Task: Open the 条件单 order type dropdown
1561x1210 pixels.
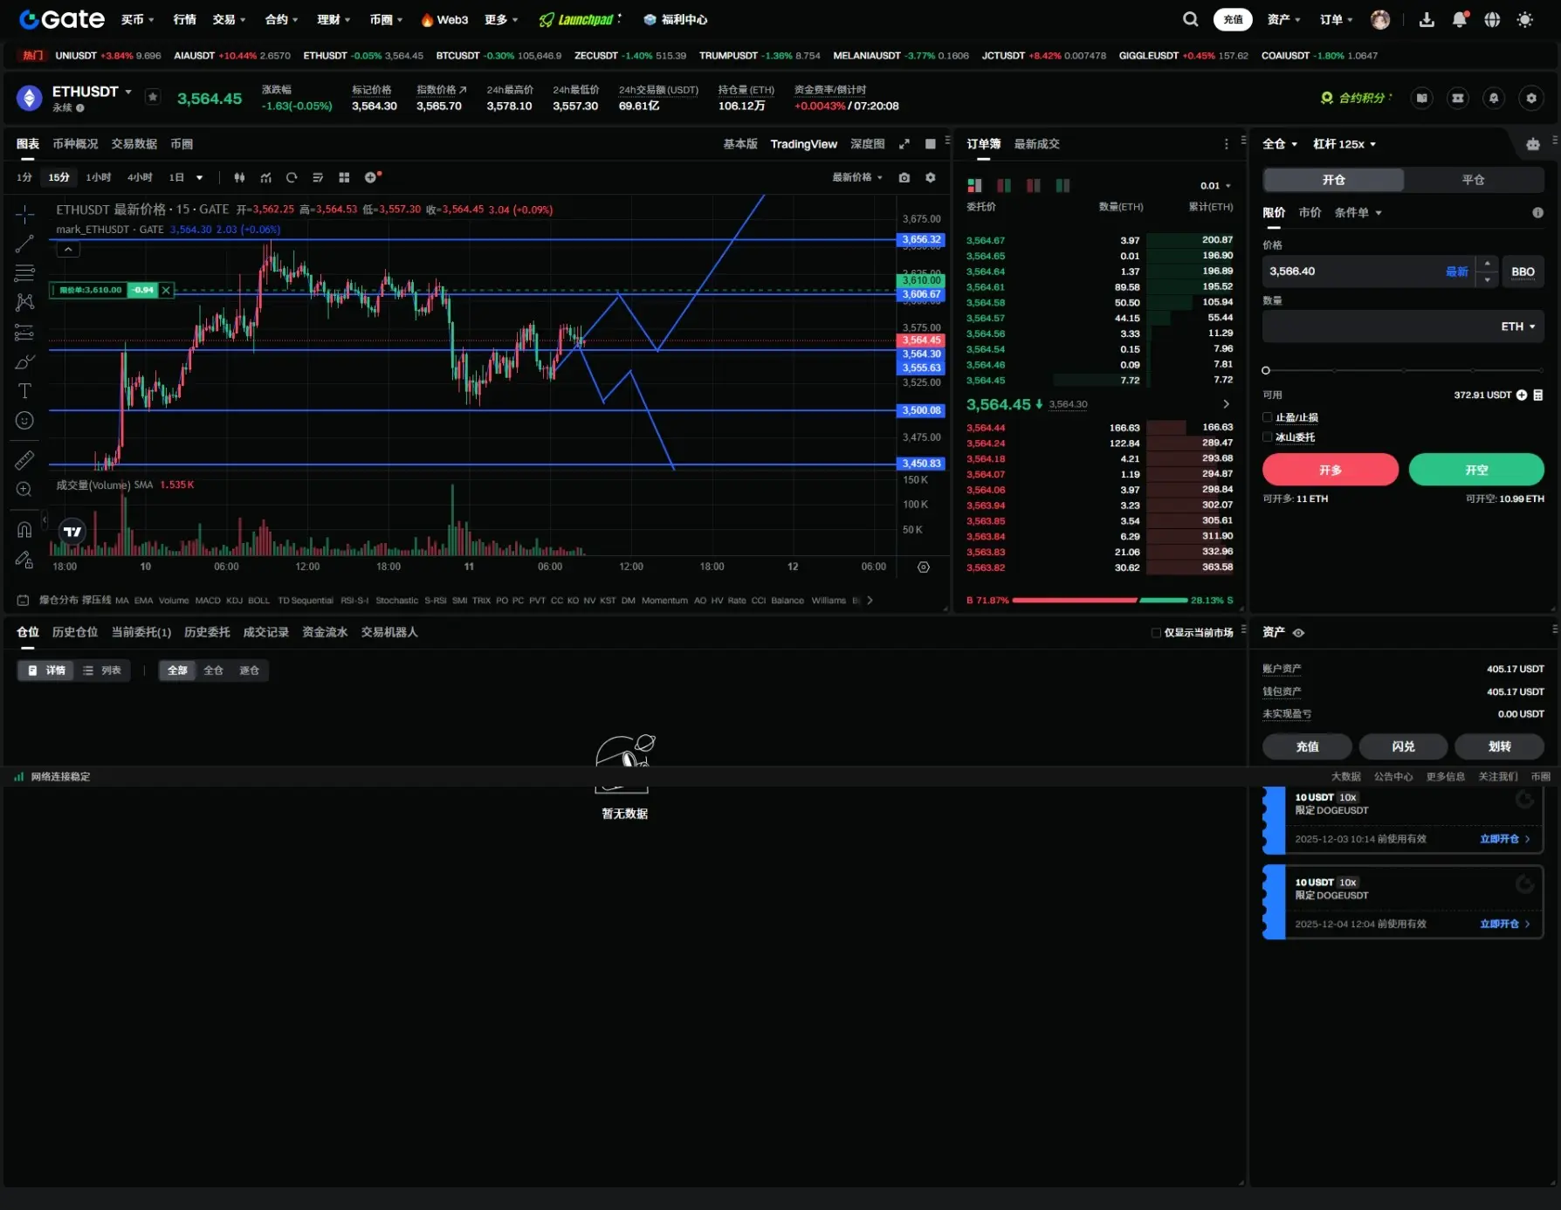Action: (1358, 212)
